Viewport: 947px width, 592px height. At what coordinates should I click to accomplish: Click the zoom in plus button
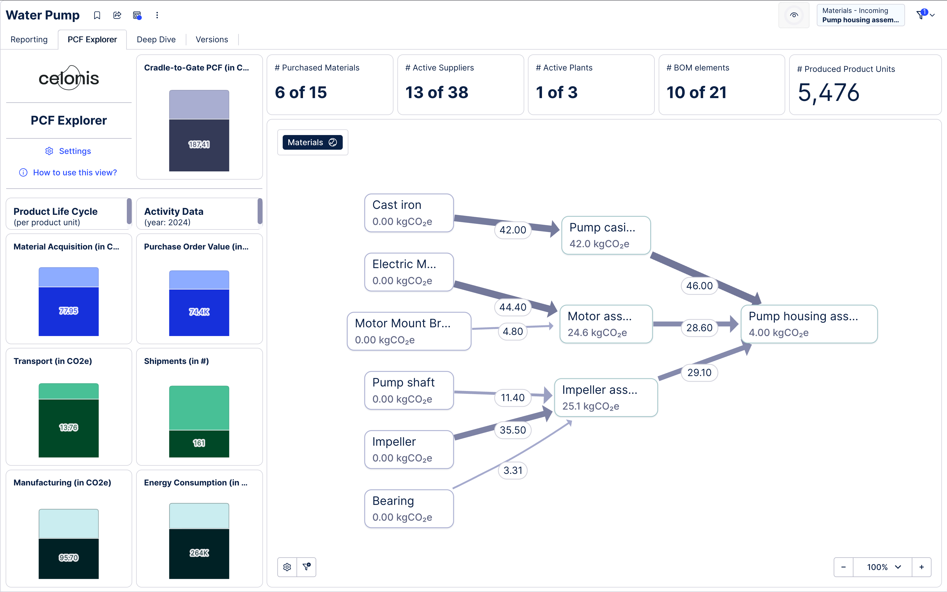tap(922, 567)
